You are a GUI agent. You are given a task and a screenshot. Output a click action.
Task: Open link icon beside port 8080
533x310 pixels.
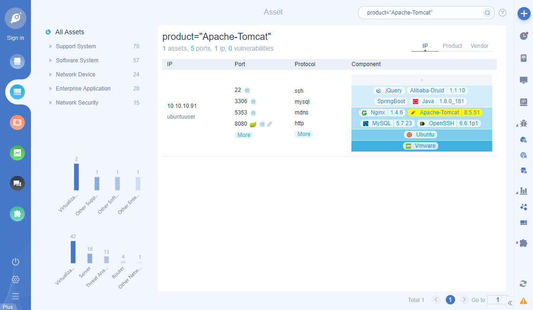[x=270, y=124]
